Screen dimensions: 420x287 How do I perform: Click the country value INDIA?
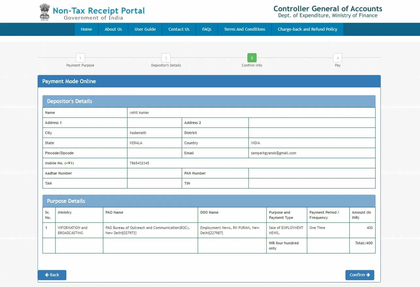(256, 143)
